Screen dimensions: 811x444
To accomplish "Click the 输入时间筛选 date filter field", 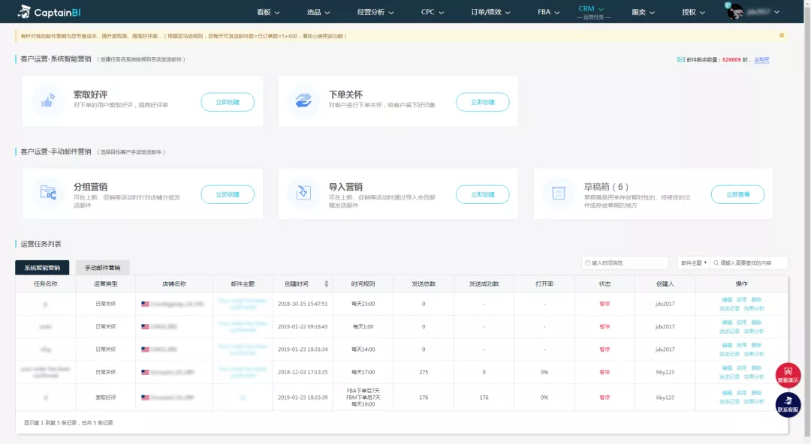I will 625,262.
